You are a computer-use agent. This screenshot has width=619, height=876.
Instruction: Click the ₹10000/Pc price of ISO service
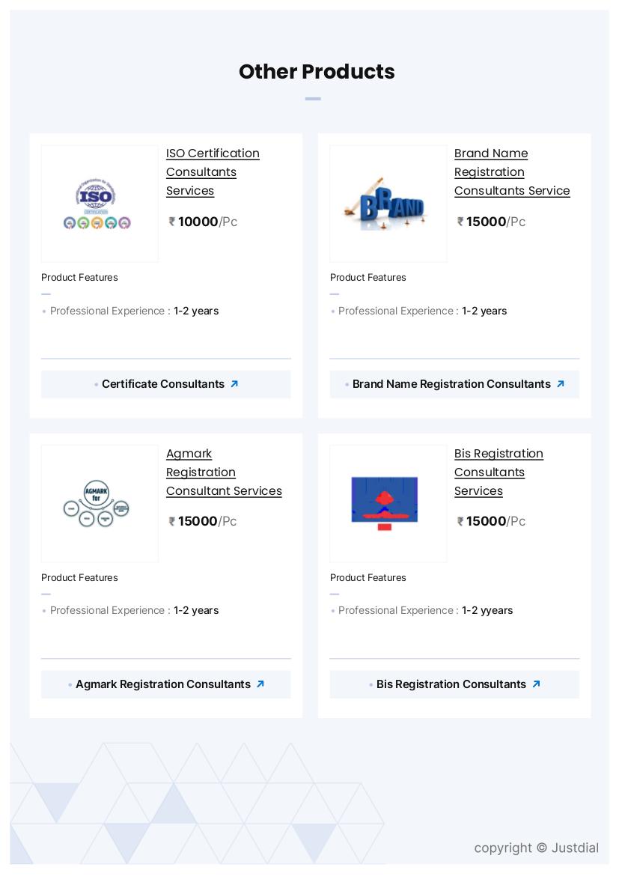coord(204,222)
